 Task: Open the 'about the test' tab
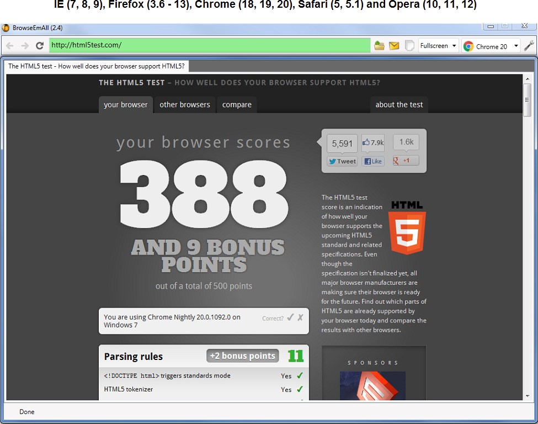point(399,105)
